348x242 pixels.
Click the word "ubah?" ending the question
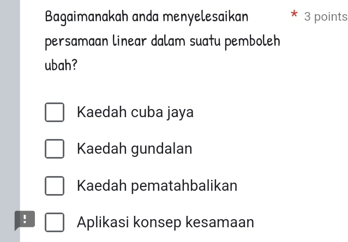click(61, 66)
